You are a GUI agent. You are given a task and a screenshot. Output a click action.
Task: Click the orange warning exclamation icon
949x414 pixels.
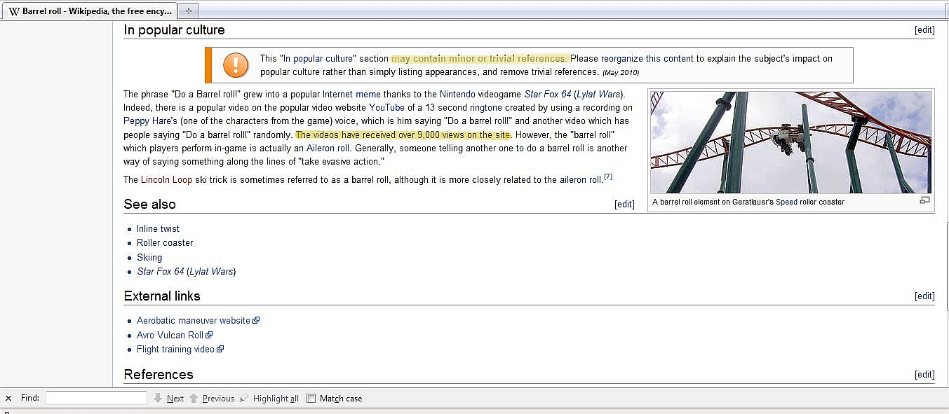236,65
